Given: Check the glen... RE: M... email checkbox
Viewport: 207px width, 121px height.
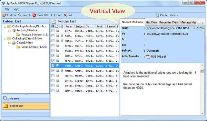Looking at the screenshot, I should coord(53,31).
